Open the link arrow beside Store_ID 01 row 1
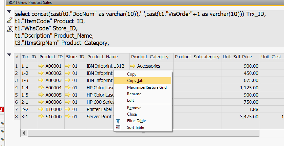 click(67, 66)
